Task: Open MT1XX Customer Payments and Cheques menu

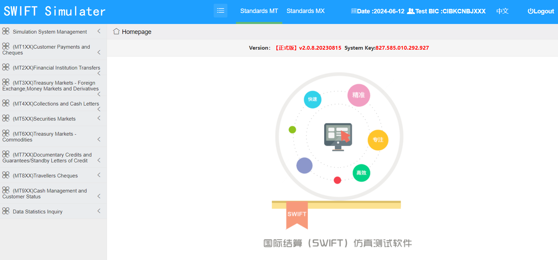Action: click(53, 49)
